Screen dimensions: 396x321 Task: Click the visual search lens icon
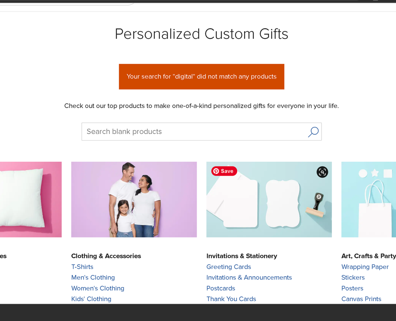coord(322,172)
